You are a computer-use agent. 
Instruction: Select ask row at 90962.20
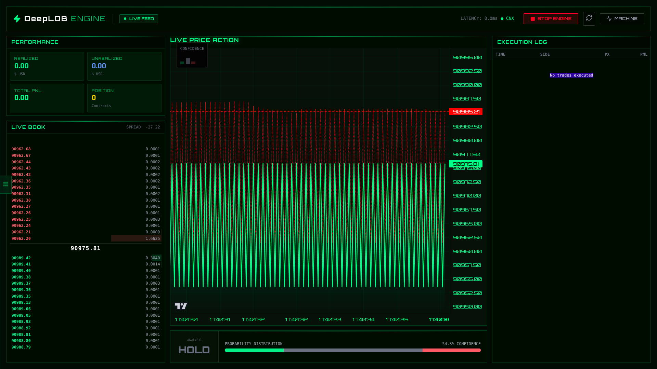(x=86, y=238)
